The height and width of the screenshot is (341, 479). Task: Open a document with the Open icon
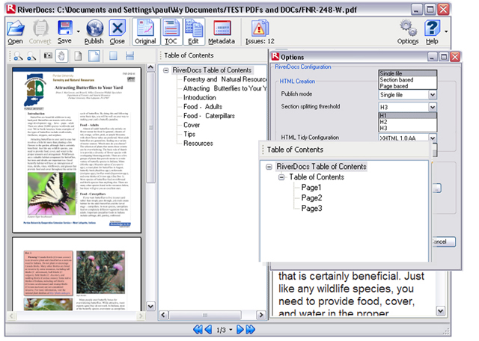pos(15,32)
